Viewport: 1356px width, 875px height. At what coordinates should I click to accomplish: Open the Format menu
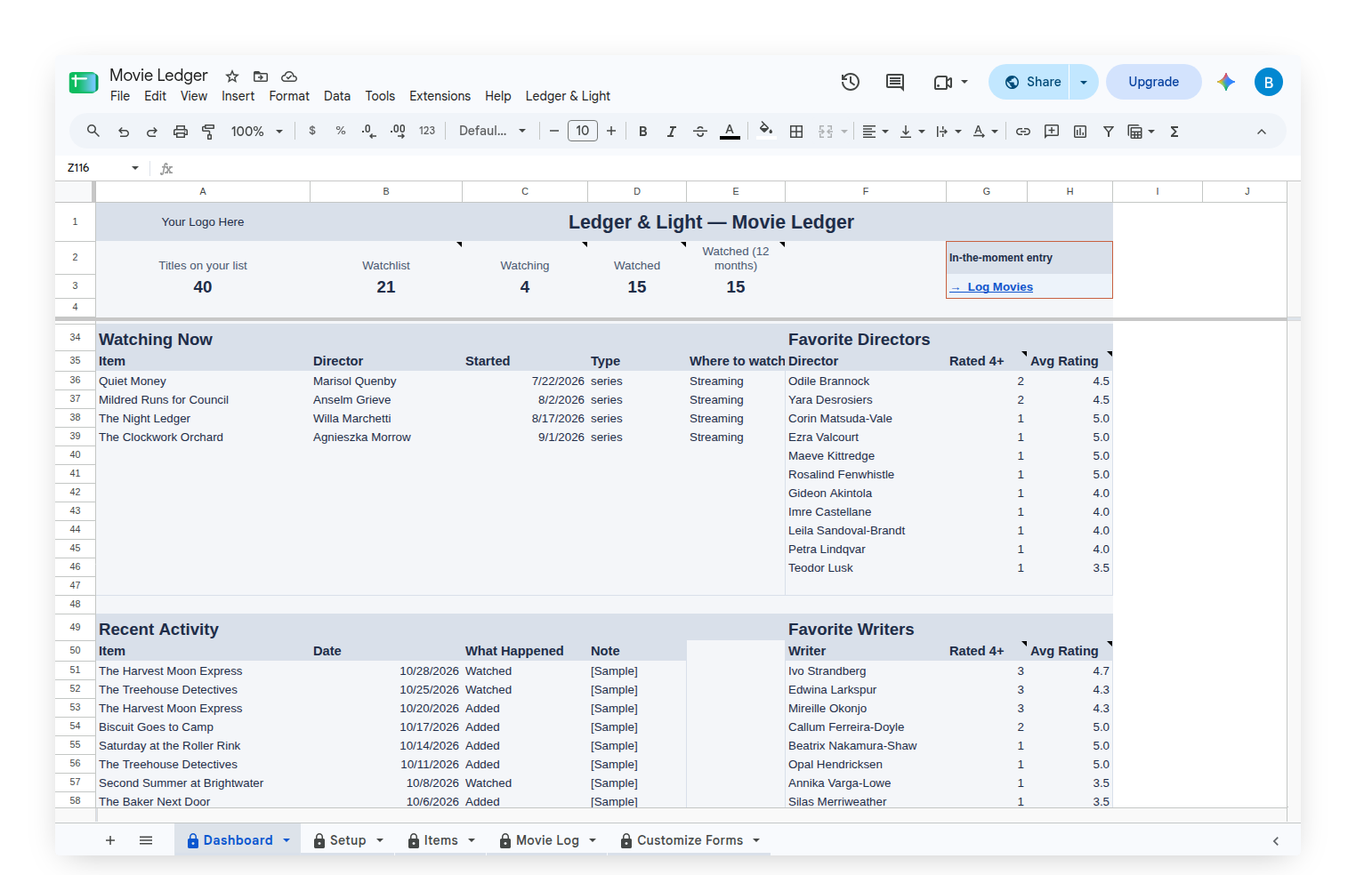(x=289, y=96)
